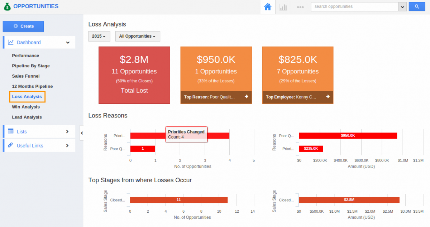Switch to the Sales Funnel view

point(27,76)
